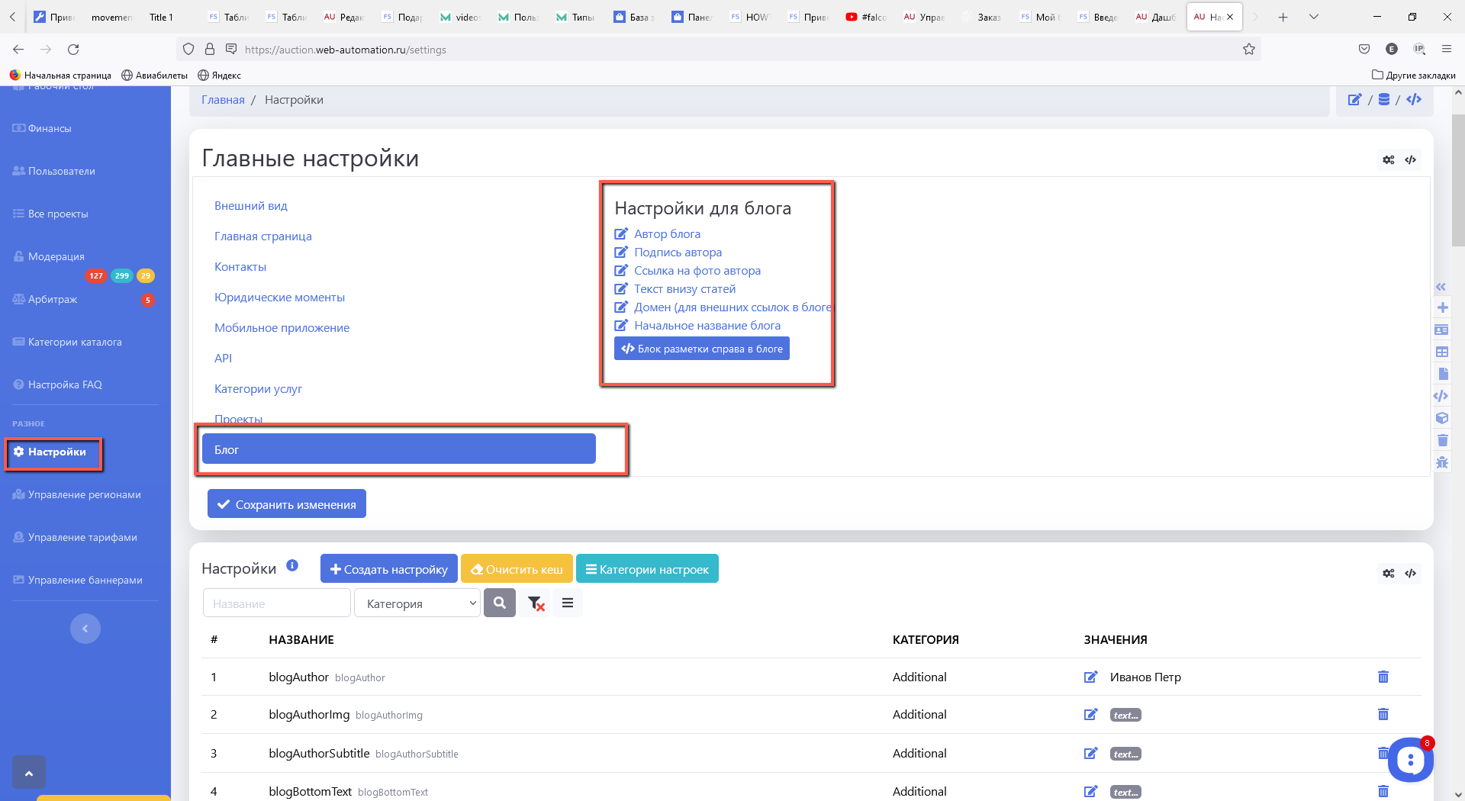
Task: Expand the browser tab list chevron
Action: pos(1314,17)
